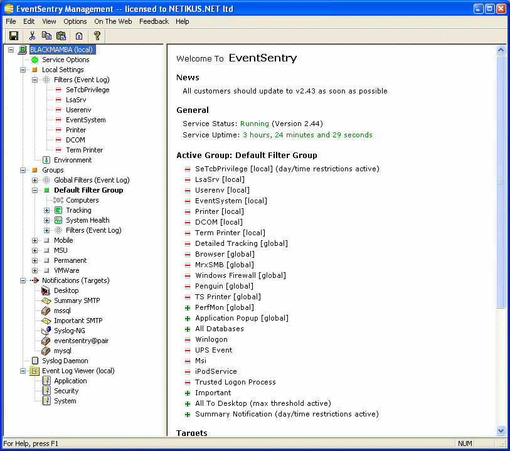Open the Feedback menu

(x=154, y=21)
